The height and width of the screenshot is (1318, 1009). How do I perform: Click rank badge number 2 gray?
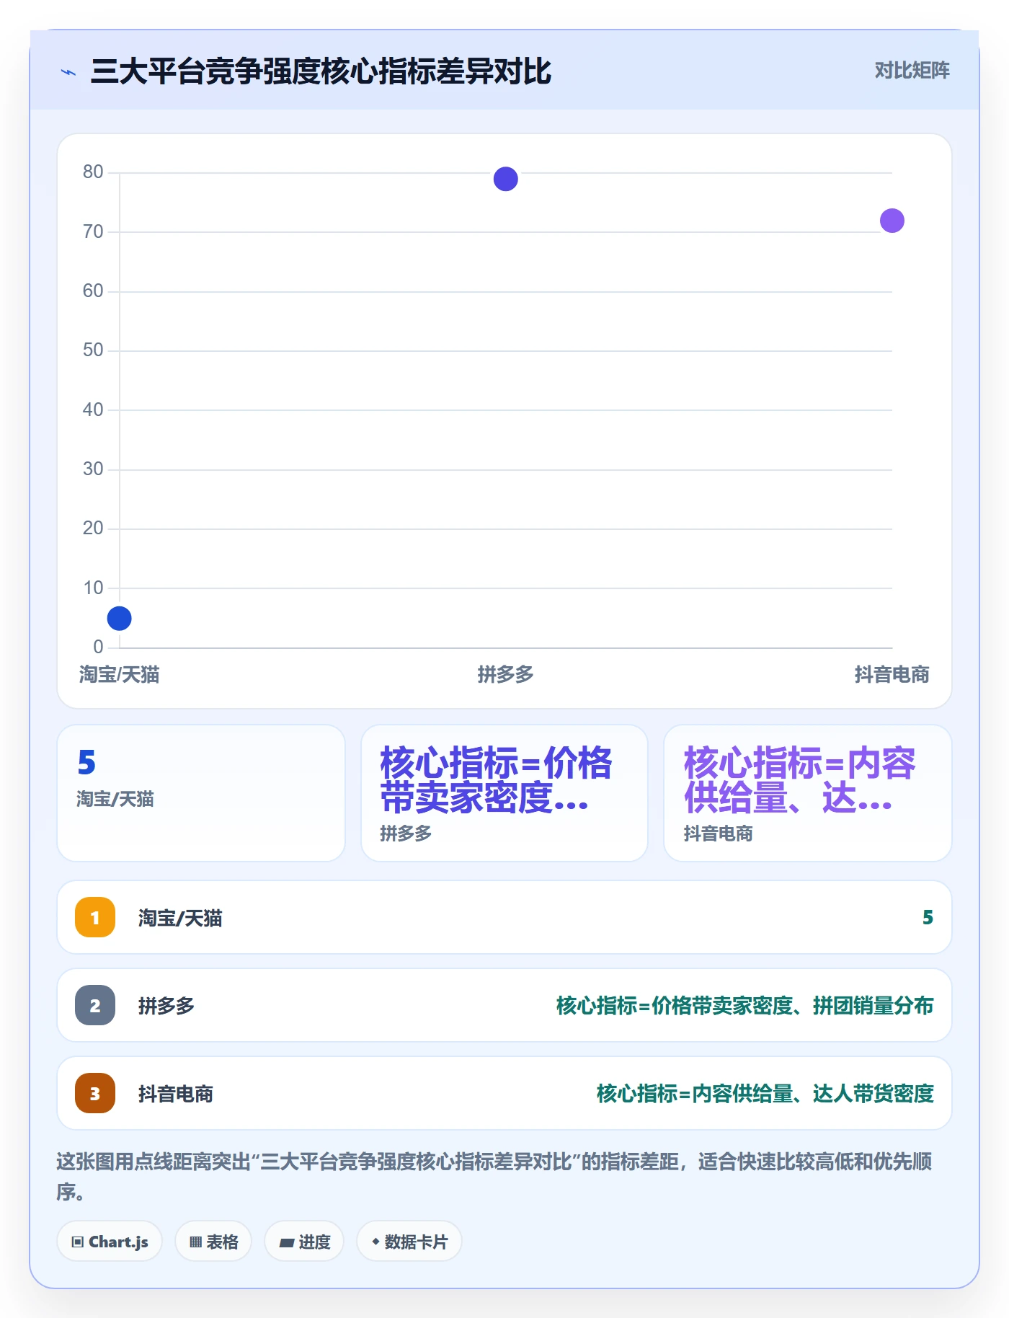coord(95,1005)
